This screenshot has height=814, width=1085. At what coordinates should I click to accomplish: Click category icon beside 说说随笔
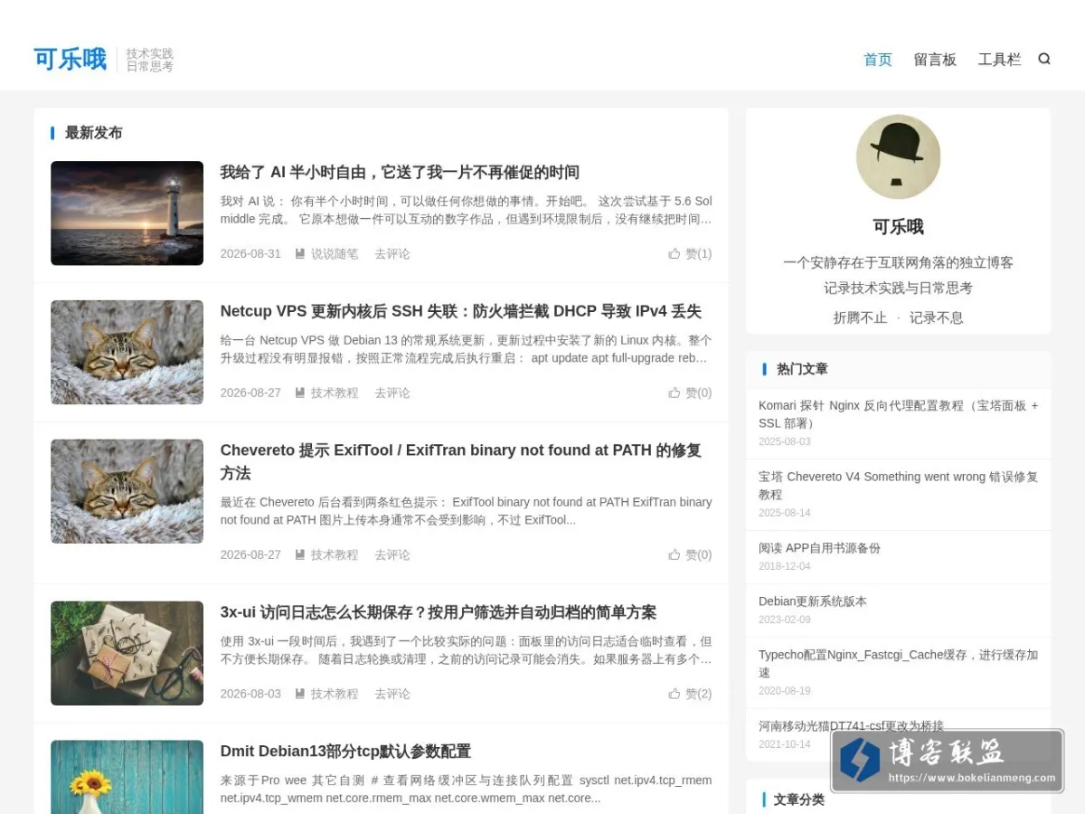(x=300, y=254)
